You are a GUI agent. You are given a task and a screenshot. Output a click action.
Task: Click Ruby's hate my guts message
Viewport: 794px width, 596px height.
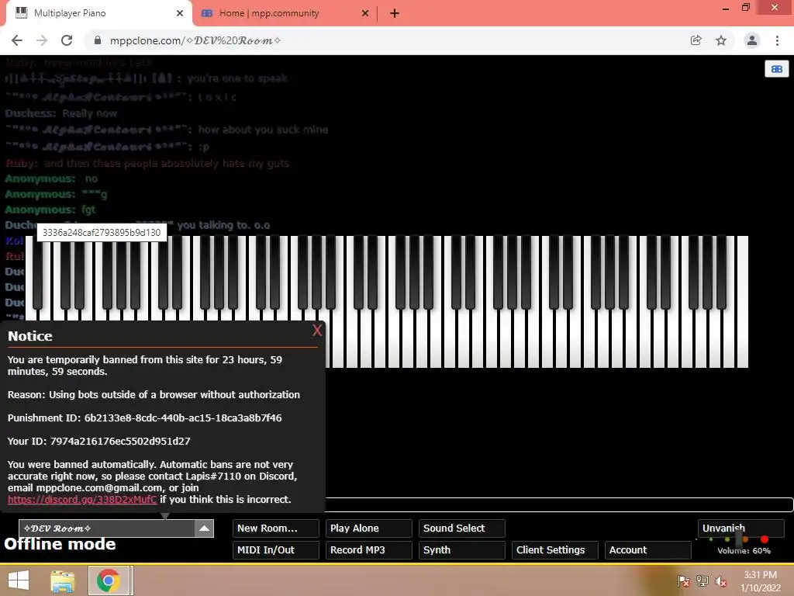(147, 163)
